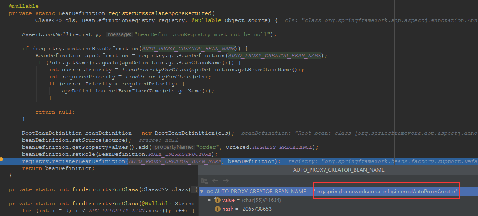Viewport: 478px width, 216px height.
Task: Collapse the AUTO_PROXY_CREATOR_BEAN_NAME tree node
Action: coord(202,192)
